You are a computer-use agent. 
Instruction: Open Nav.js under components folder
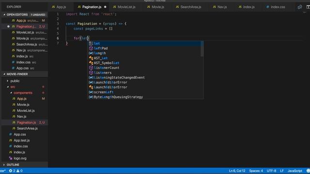(x=25, y=116)
